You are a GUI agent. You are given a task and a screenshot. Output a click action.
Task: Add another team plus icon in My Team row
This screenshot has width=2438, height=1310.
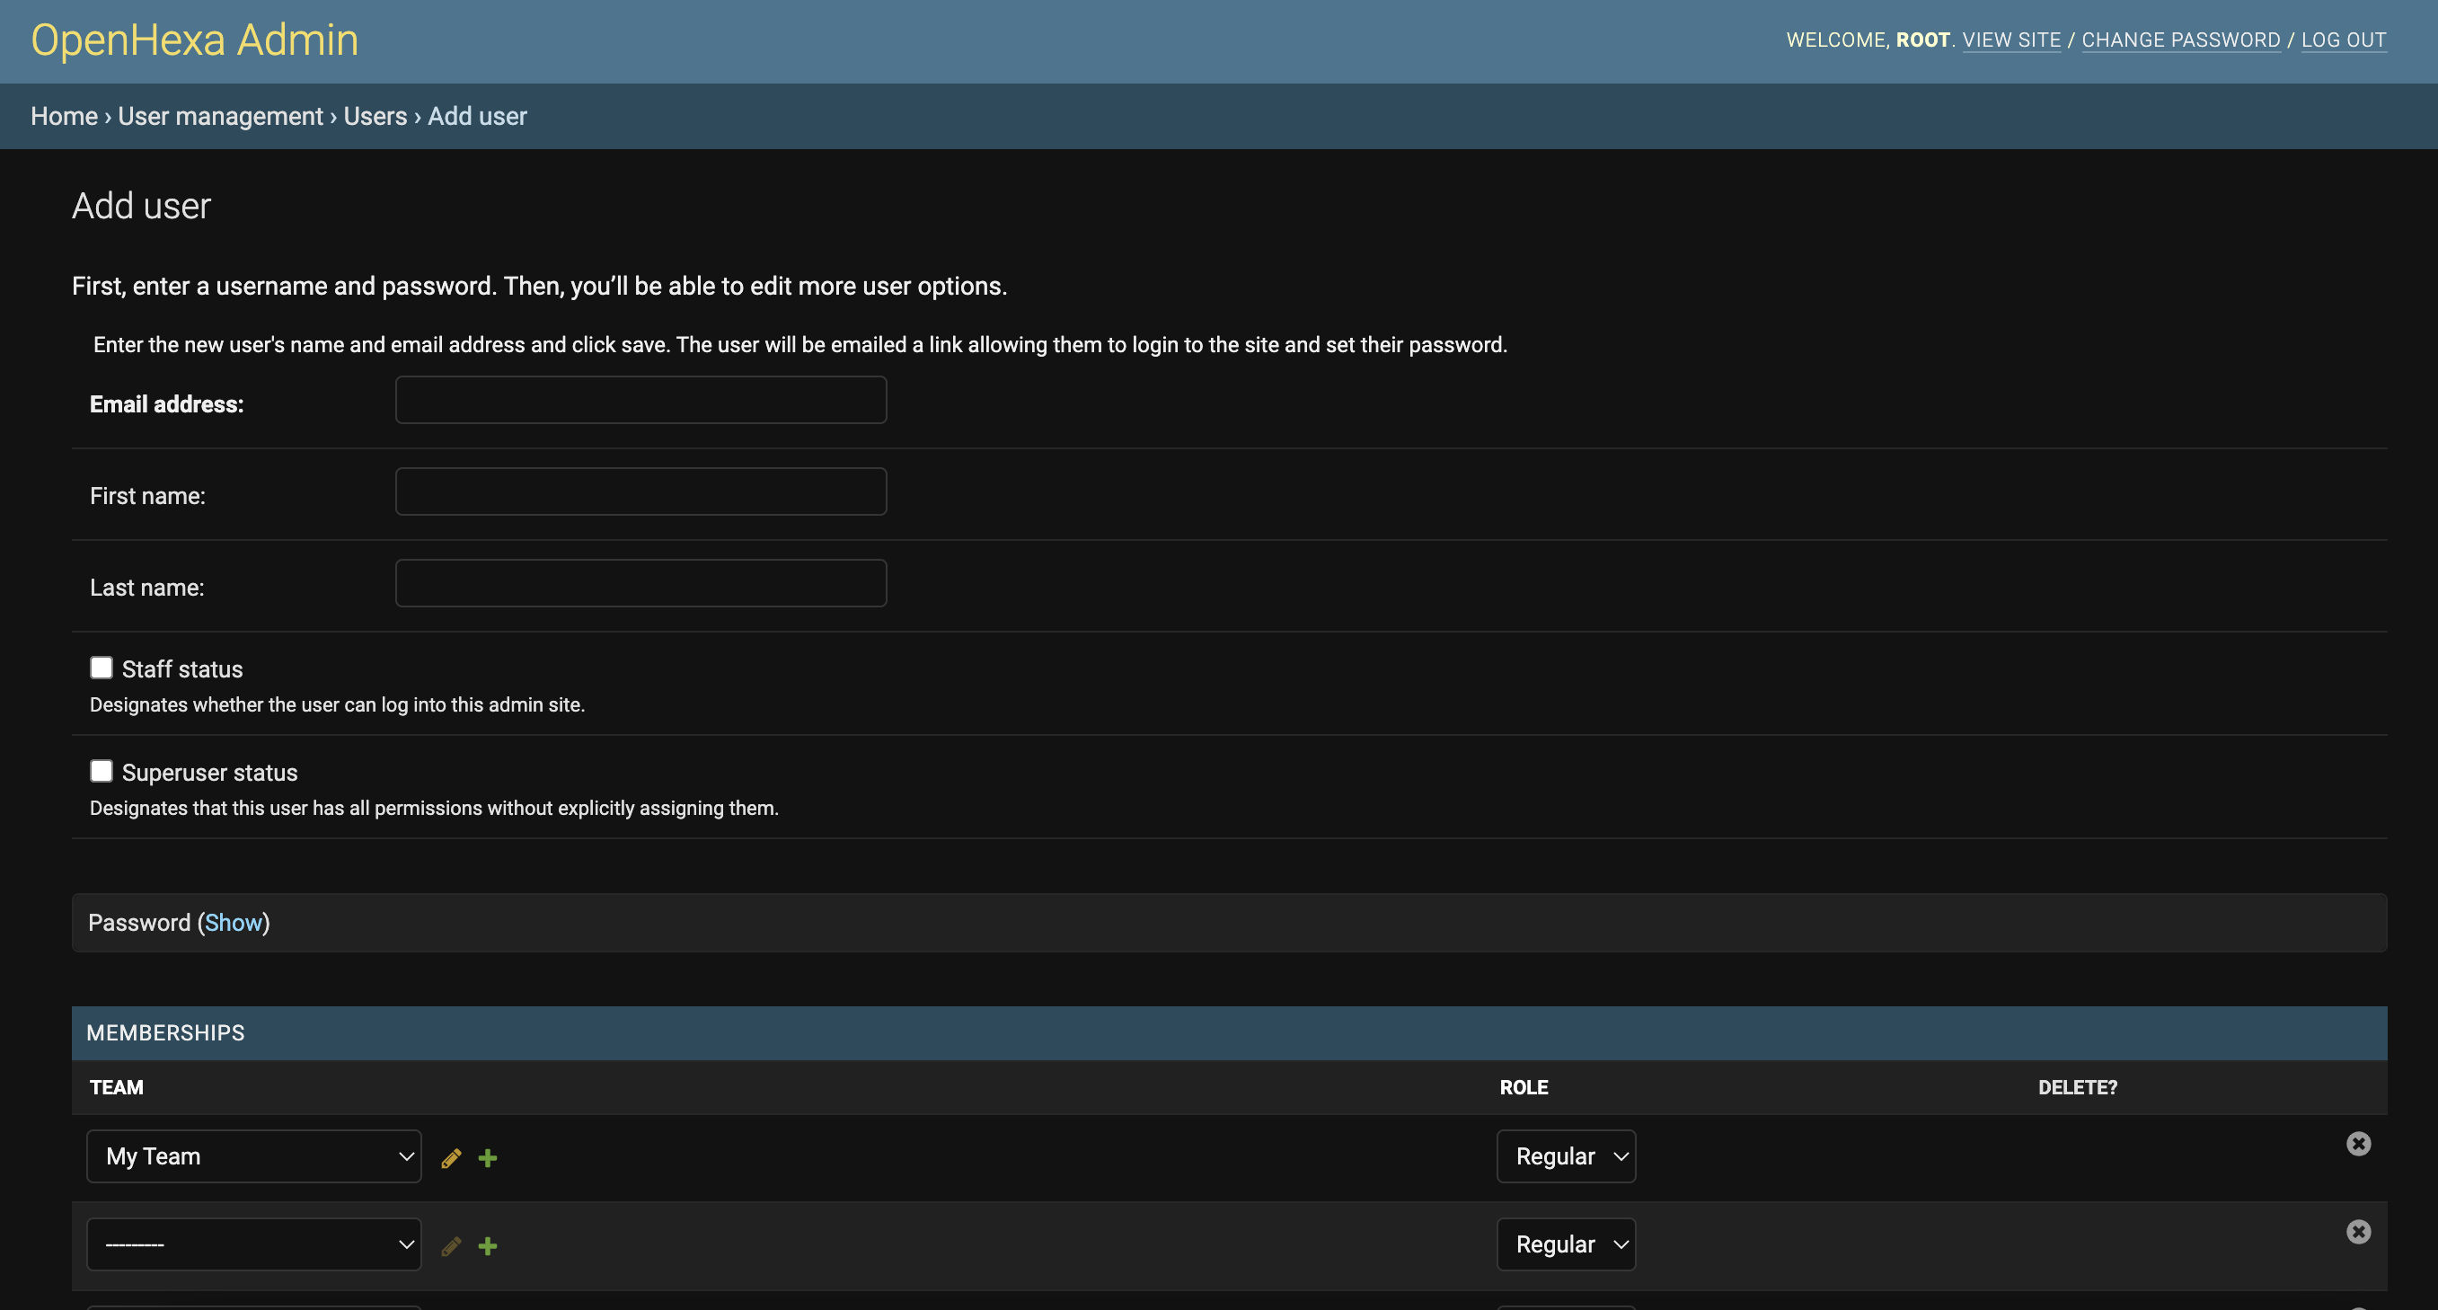point(488,1157)
